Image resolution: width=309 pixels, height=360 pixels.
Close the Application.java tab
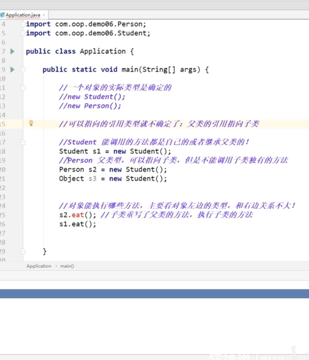coord(44,15)
